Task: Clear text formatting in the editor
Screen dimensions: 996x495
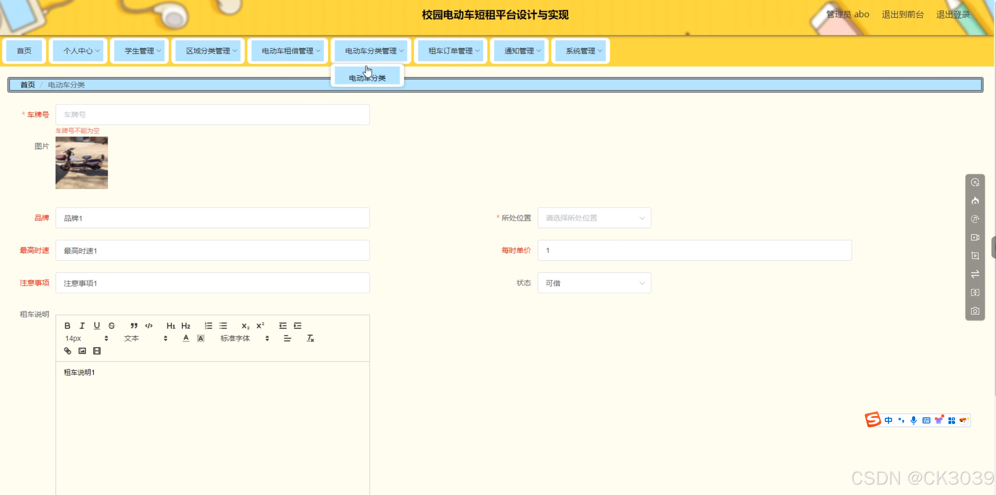Action: tap(310, 338)
